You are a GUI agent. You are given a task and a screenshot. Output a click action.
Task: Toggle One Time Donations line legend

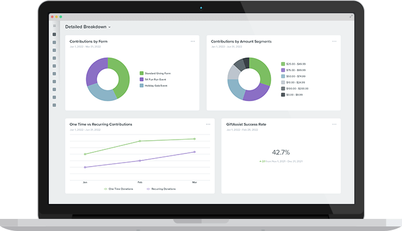point(118,189)
